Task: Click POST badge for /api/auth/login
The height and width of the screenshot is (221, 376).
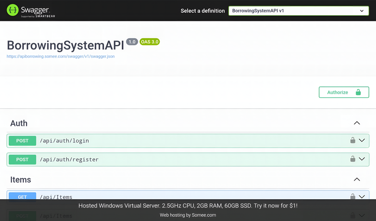Action: point(22,141)
